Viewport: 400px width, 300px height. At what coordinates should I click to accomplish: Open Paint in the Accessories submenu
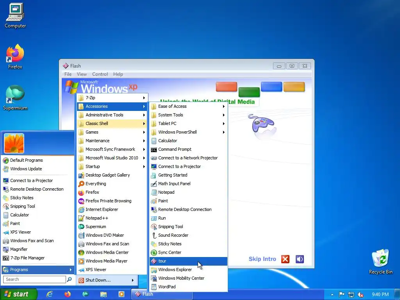coord(188,201)
